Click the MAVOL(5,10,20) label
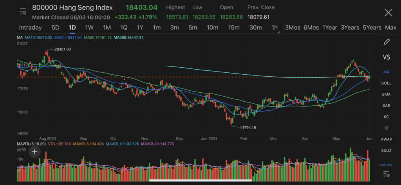The width and height of the screenshot is (401, 185). coord(31,144)
